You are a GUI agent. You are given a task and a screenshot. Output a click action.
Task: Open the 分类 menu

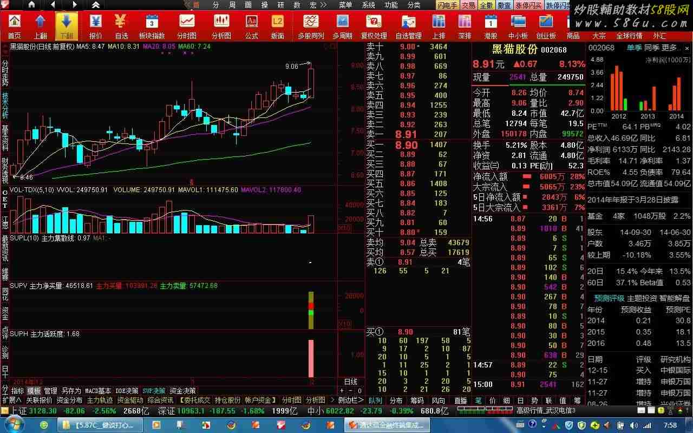coord(414,5)
